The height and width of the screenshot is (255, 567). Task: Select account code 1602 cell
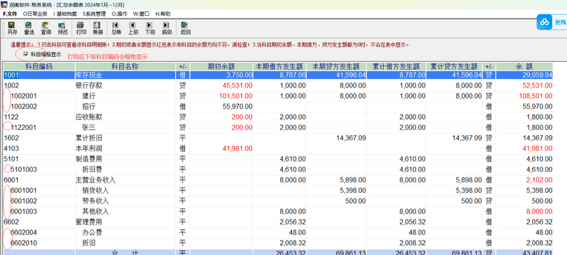[x=39, y=138]
